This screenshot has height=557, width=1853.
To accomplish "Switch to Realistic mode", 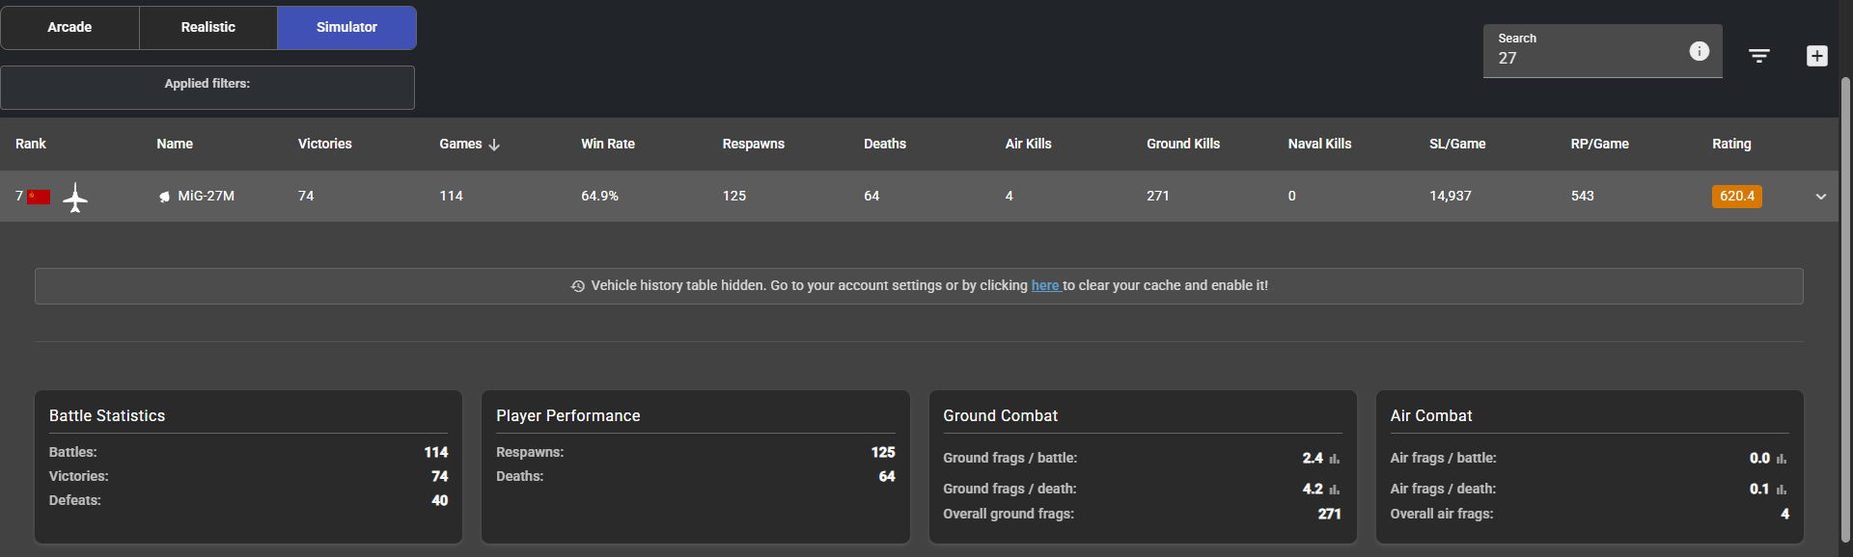I will point(207,27).
